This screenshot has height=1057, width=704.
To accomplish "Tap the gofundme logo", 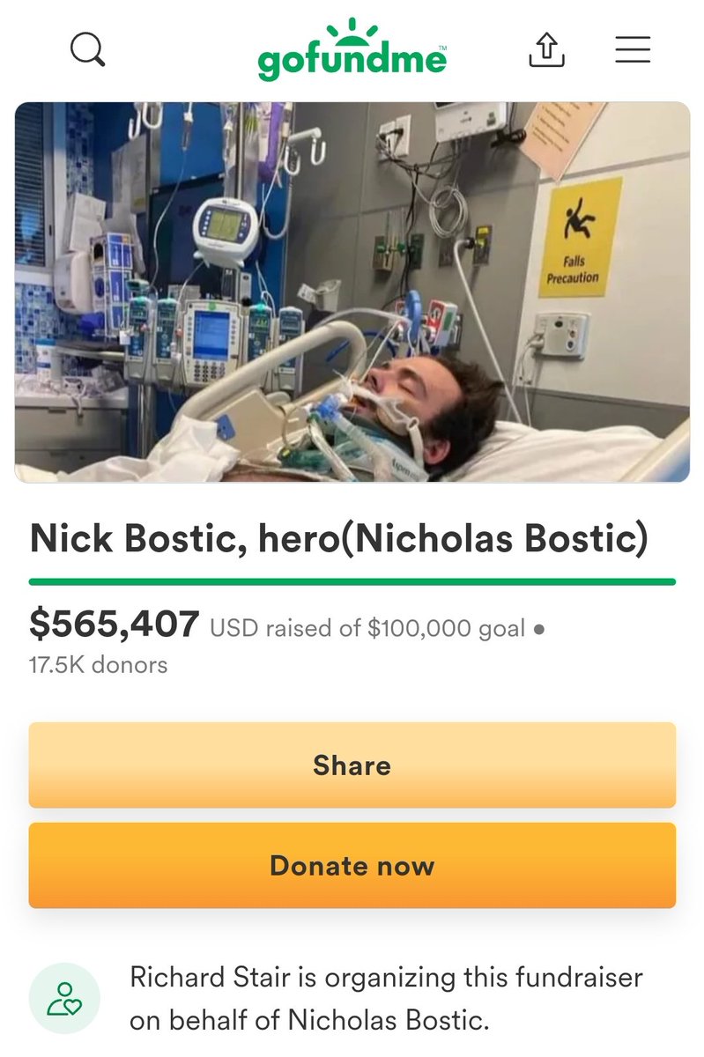I will pyautogui.click(x=352, y=49).
